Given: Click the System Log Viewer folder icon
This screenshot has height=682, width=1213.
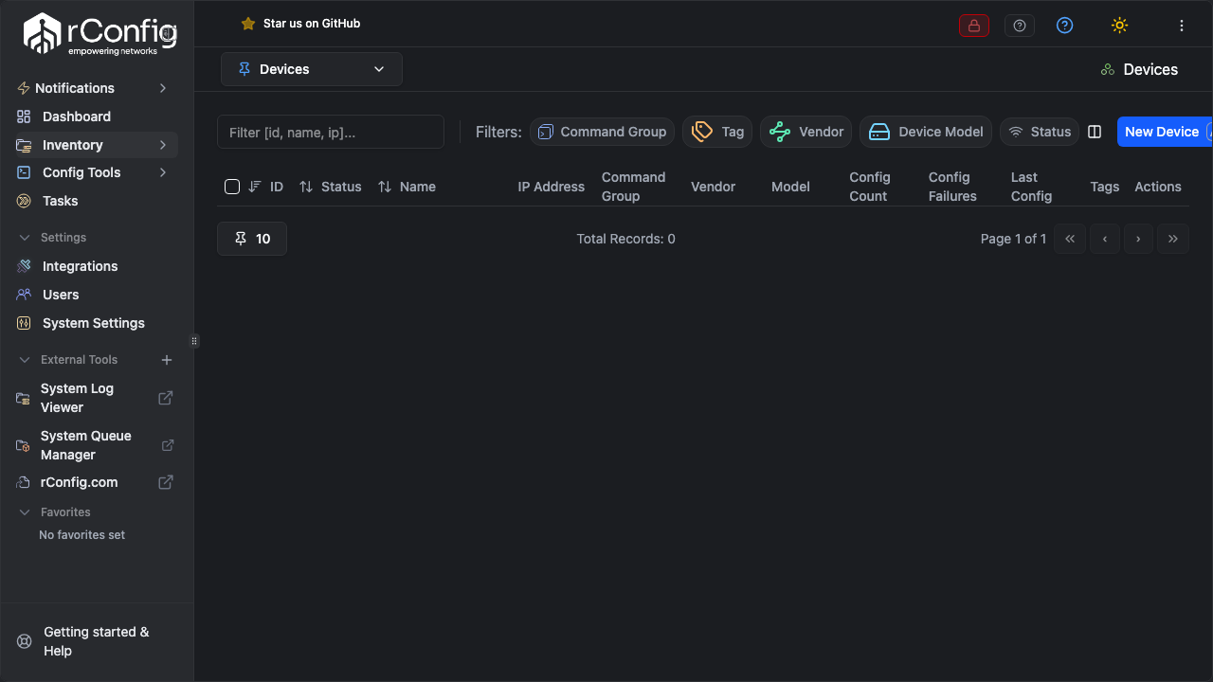Looking at the screenshot, I should point(23,398).
